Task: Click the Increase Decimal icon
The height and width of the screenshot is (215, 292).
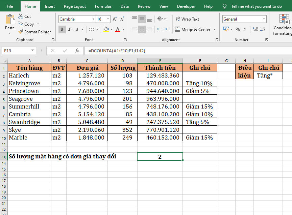Action: tap(255, 30)
